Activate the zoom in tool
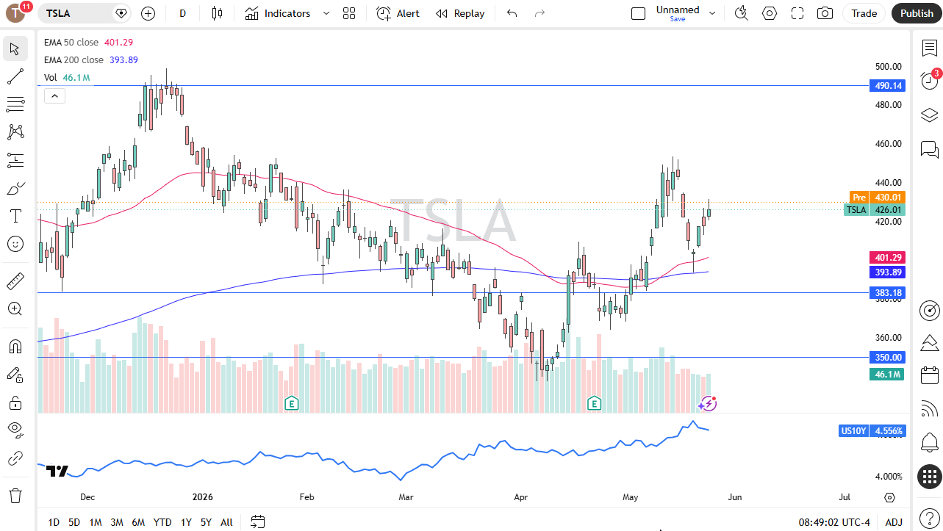 (15, 308)
